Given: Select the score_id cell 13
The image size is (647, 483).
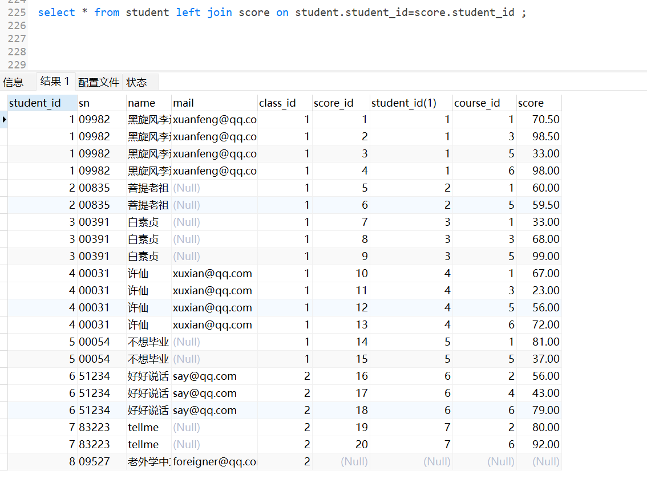Looking at the screenshot, I should tap(341, 324).
